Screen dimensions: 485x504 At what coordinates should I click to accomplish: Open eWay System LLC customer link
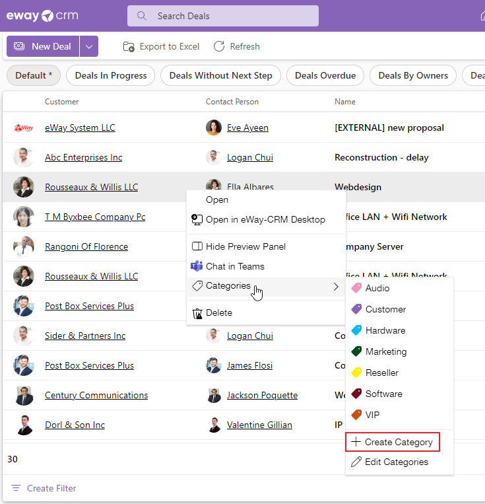pos(80,127)
